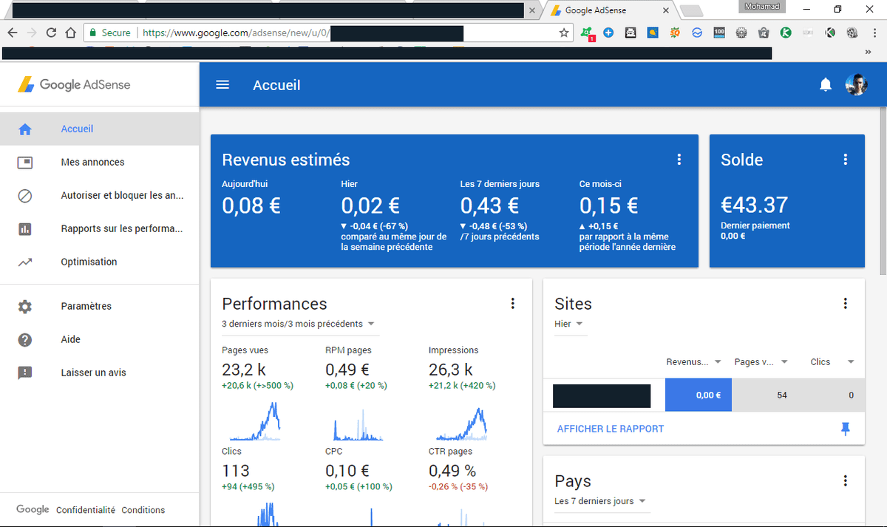The height and width of the screenshot is (527, 887).
Task: Open the hamburger navigation menu
Action: coord(222,84)
